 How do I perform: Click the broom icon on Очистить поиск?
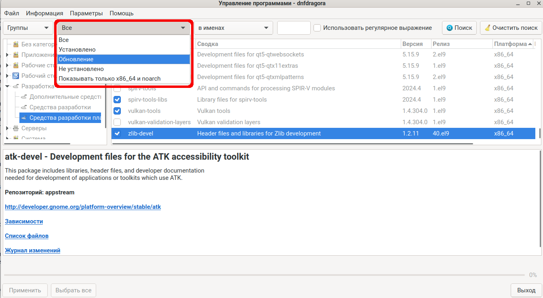[488, 28]
